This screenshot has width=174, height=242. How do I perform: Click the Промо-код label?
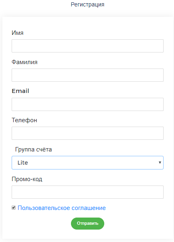click(x=27, y=179)
